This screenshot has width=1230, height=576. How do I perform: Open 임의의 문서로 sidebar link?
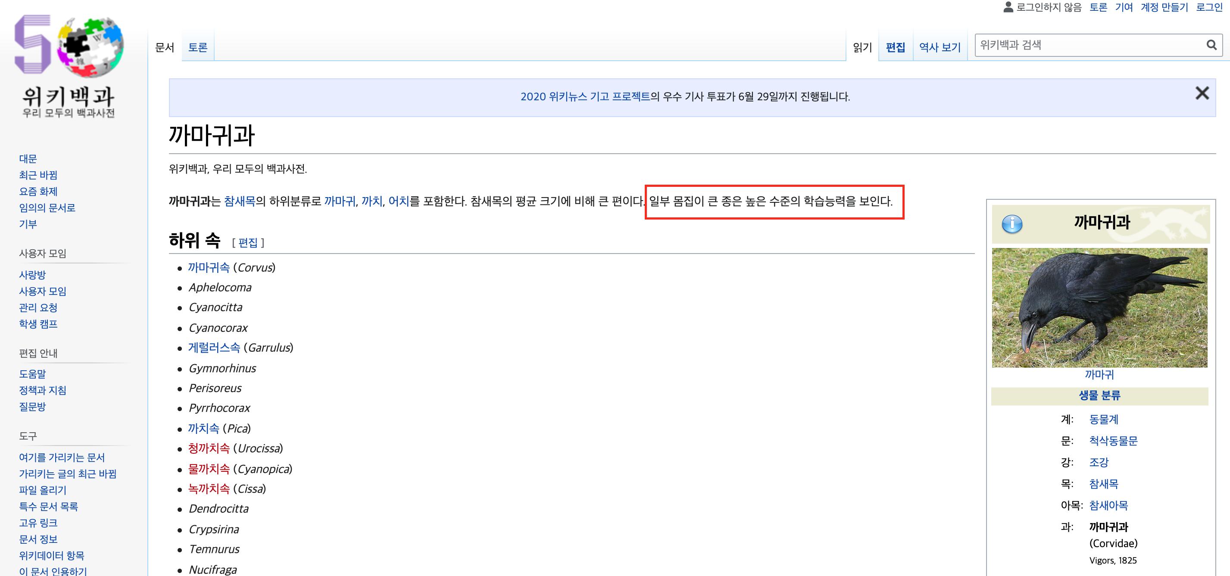pos(47,208)
